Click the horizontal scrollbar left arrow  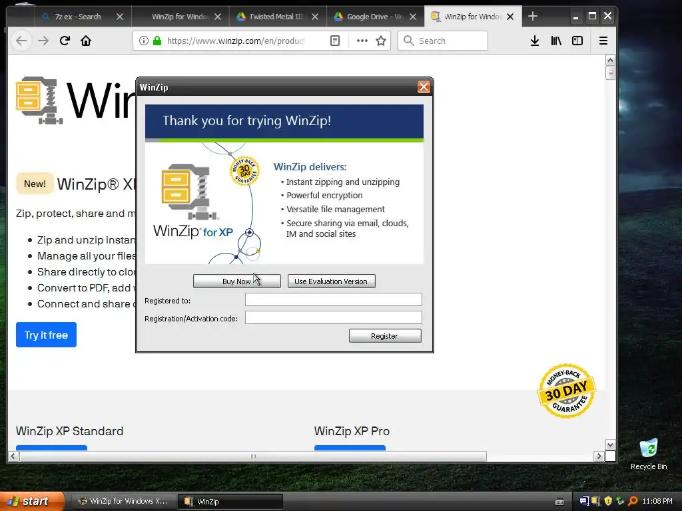click(13, 456)
